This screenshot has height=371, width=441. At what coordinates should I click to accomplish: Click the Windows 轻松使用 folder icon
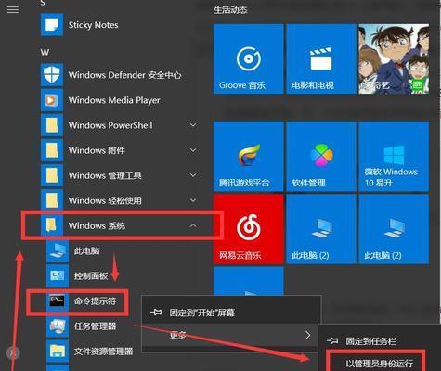(x=52, y=200)
